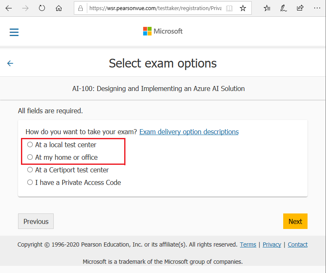Click the share page icon
The width and height of the screenshot is (326, 273).
pyautogui.click(x=300, y=8)
